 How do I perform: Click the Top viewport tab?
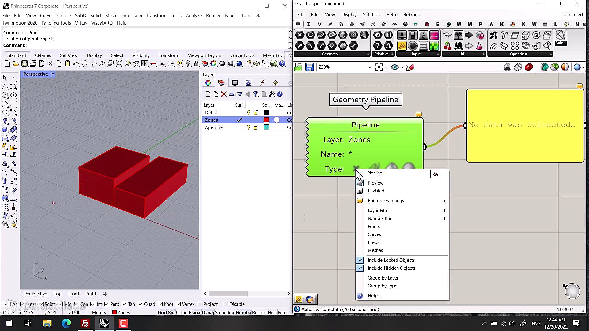point(57,294)
